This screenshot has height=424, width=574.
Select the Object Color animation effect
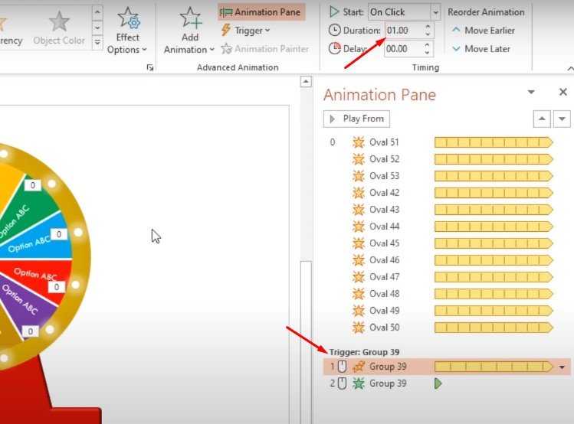point(59,28)
